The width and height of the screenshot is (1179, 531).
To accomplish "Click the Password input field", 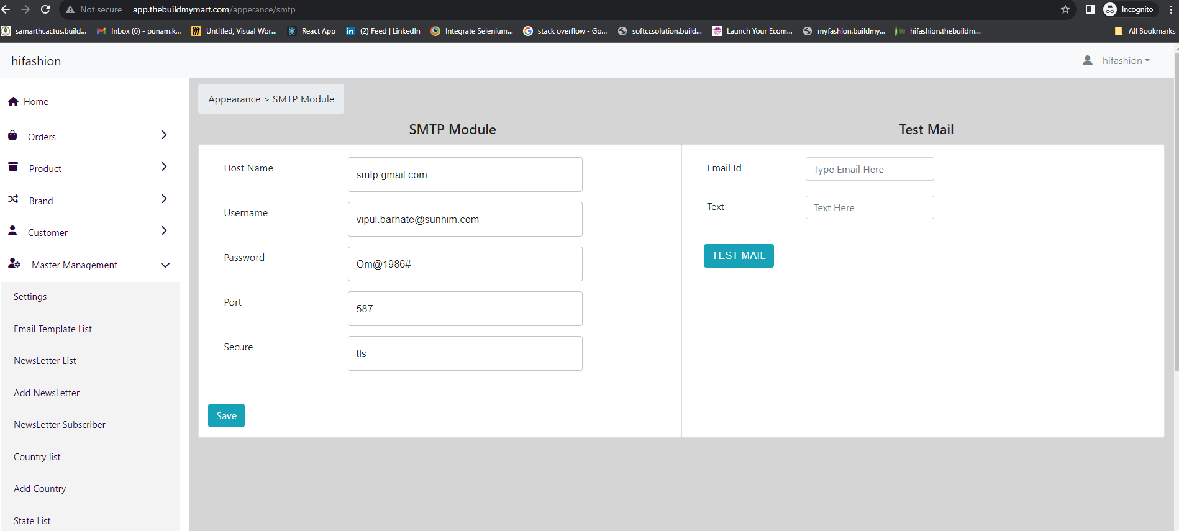I will tap(465, 264).
